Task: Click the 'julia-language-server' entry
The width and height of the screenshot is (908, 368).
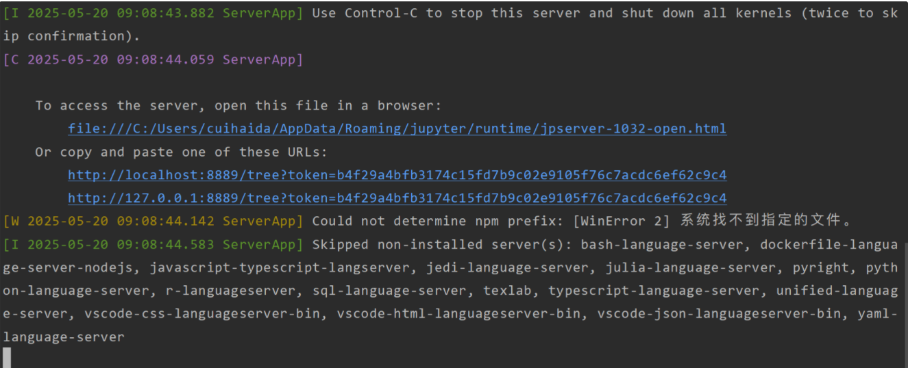Action: (691, 267)
